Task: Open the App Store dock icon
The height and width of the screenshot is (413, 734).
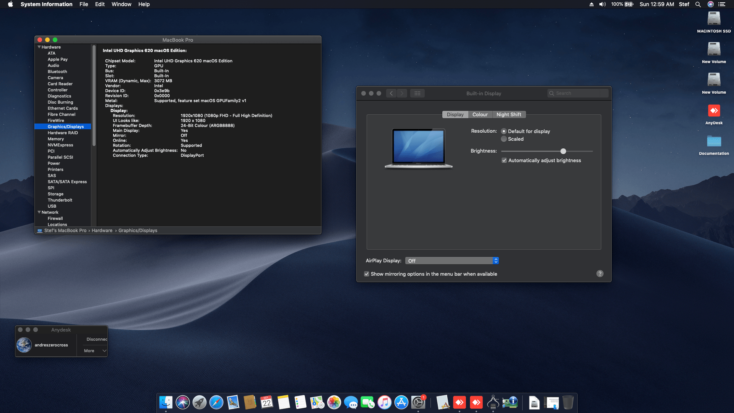Action: coord(401,402)
